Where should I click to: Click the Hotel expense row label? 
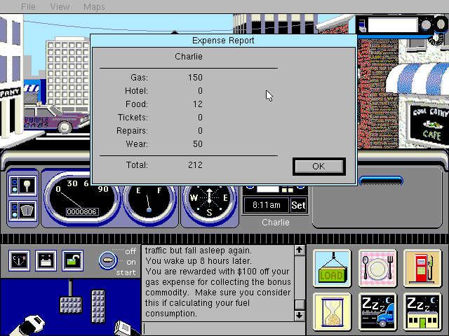click(x=136, y=91)
